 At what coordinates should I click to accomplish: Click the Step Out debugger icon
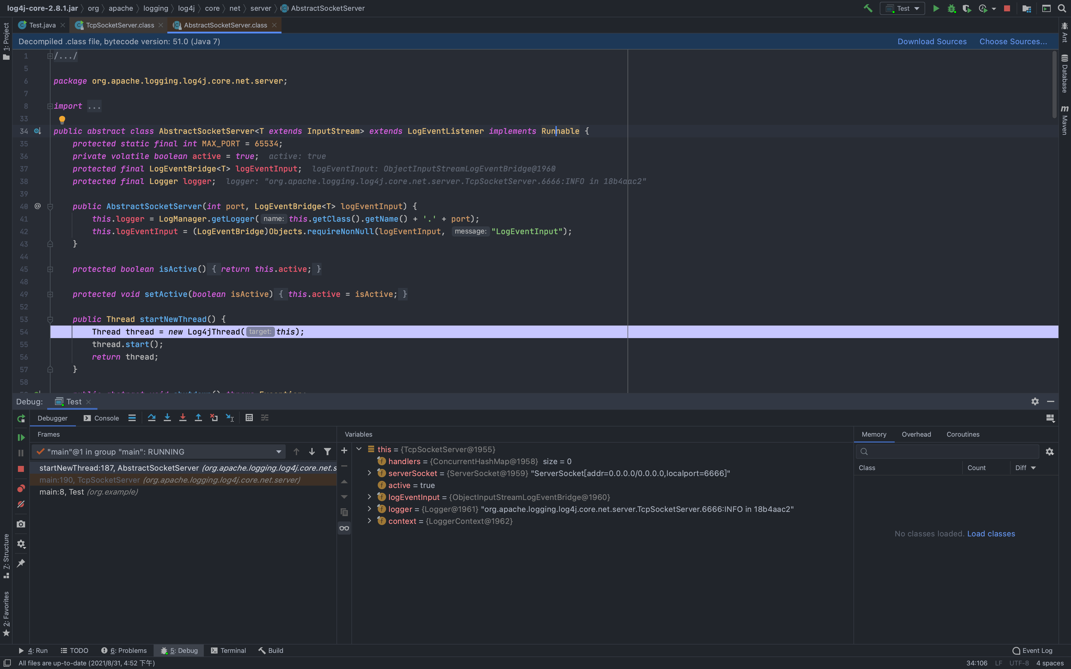pos(198,418)
